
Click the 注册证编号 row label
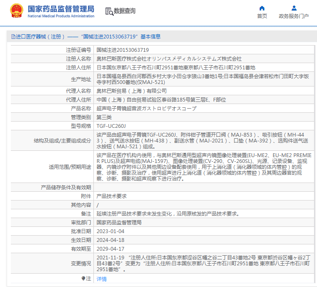tap(78, 50)
